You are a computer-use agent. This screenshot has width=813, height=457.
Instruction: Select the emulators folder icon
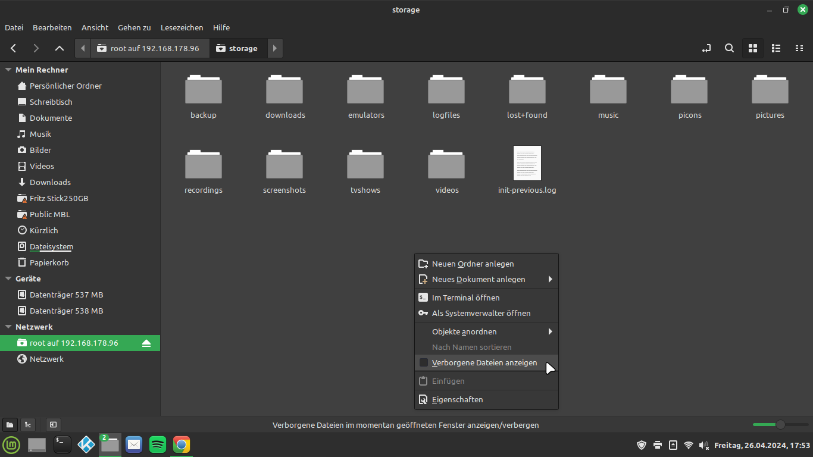click(365, 89)
